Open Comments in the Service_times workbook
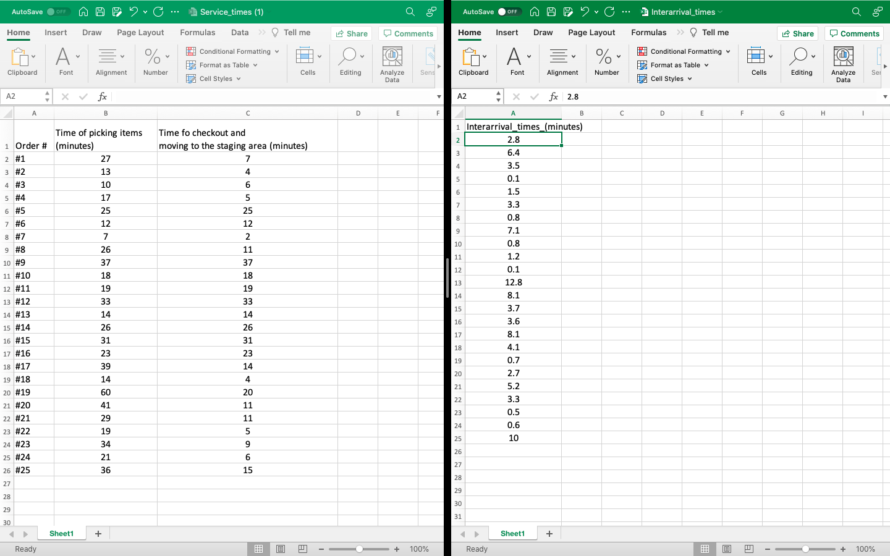The image size is (890, 556). tap(407, 33)
